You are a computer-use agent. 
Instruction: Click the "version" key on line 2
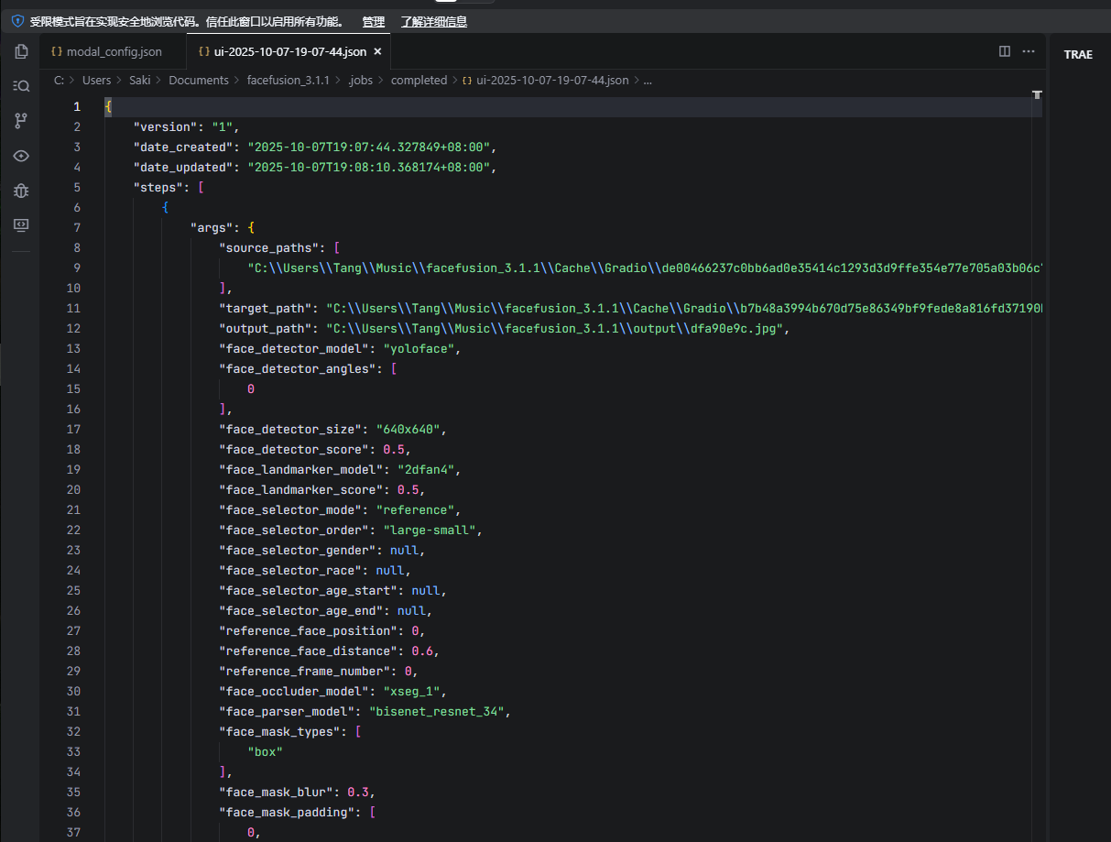click(169, 126)
